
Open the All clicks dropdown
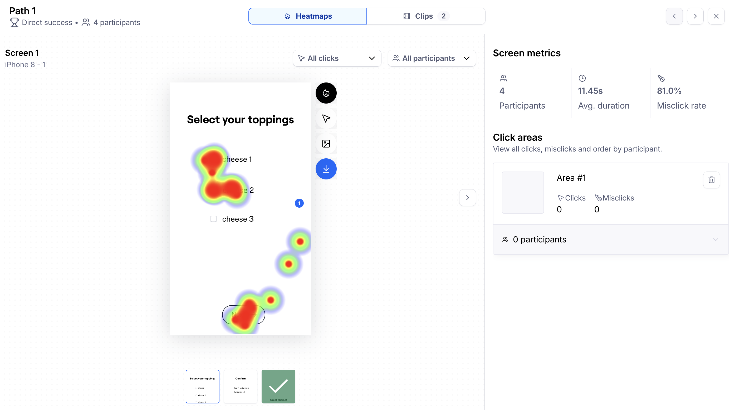pyautogui.click(x=337, y=58)
